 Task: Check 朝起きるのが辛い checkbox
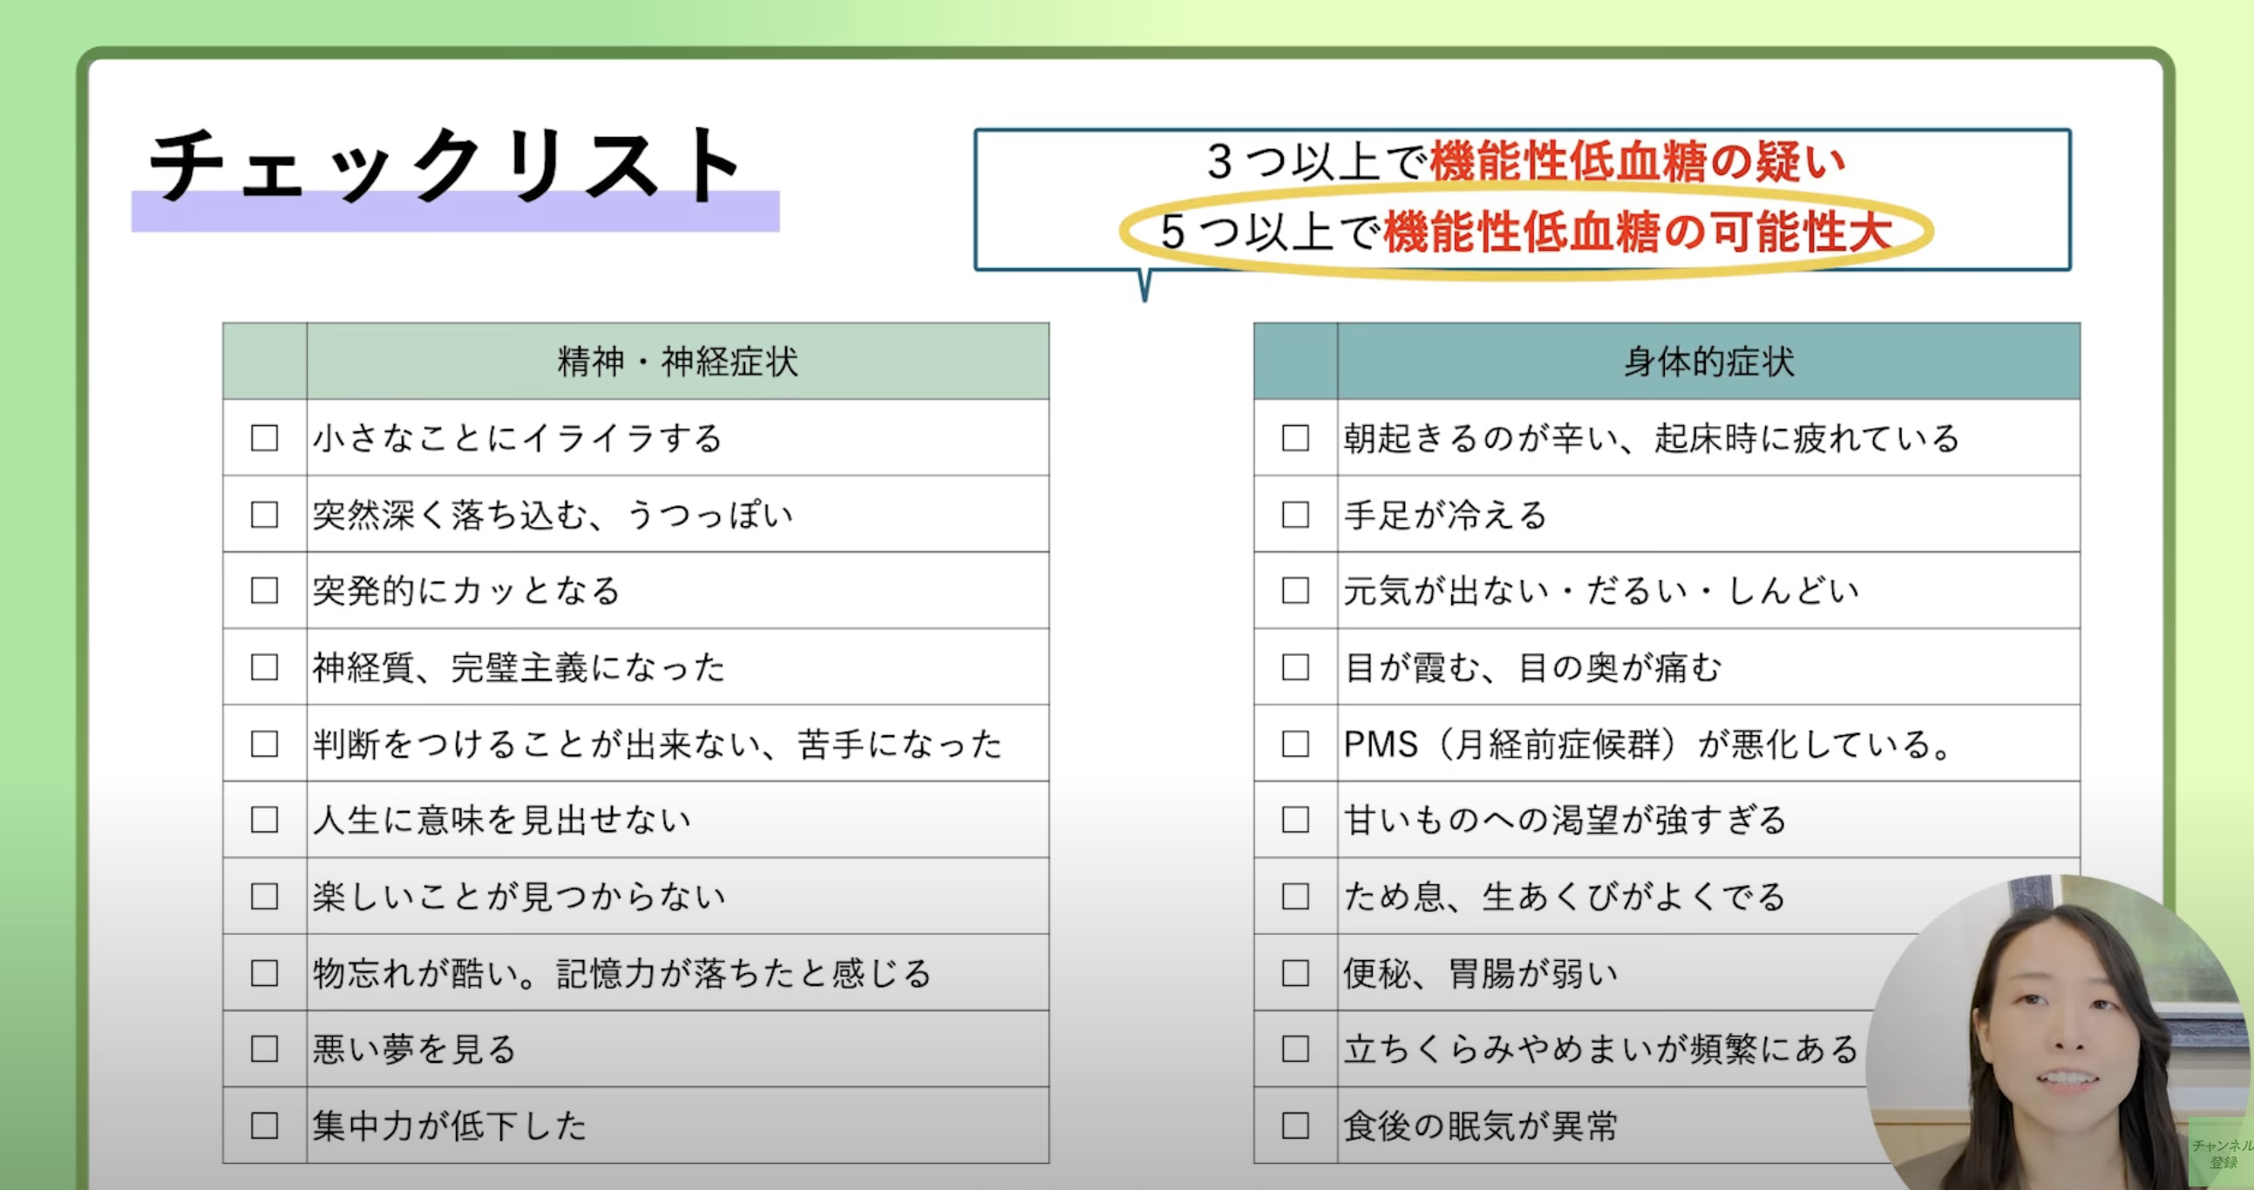point(1295,438)
